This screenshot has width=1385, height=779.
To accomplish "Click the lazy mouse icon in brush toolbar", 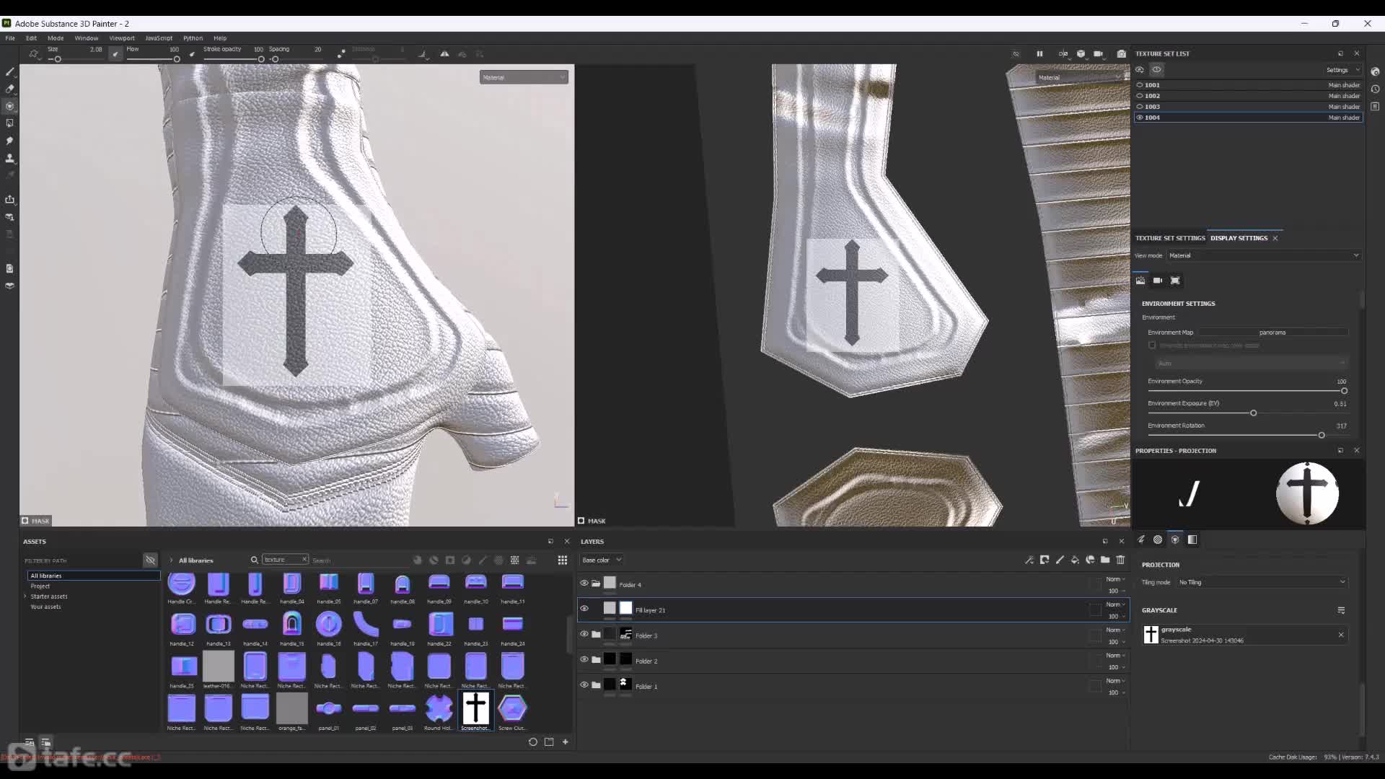I will point(341,54).
